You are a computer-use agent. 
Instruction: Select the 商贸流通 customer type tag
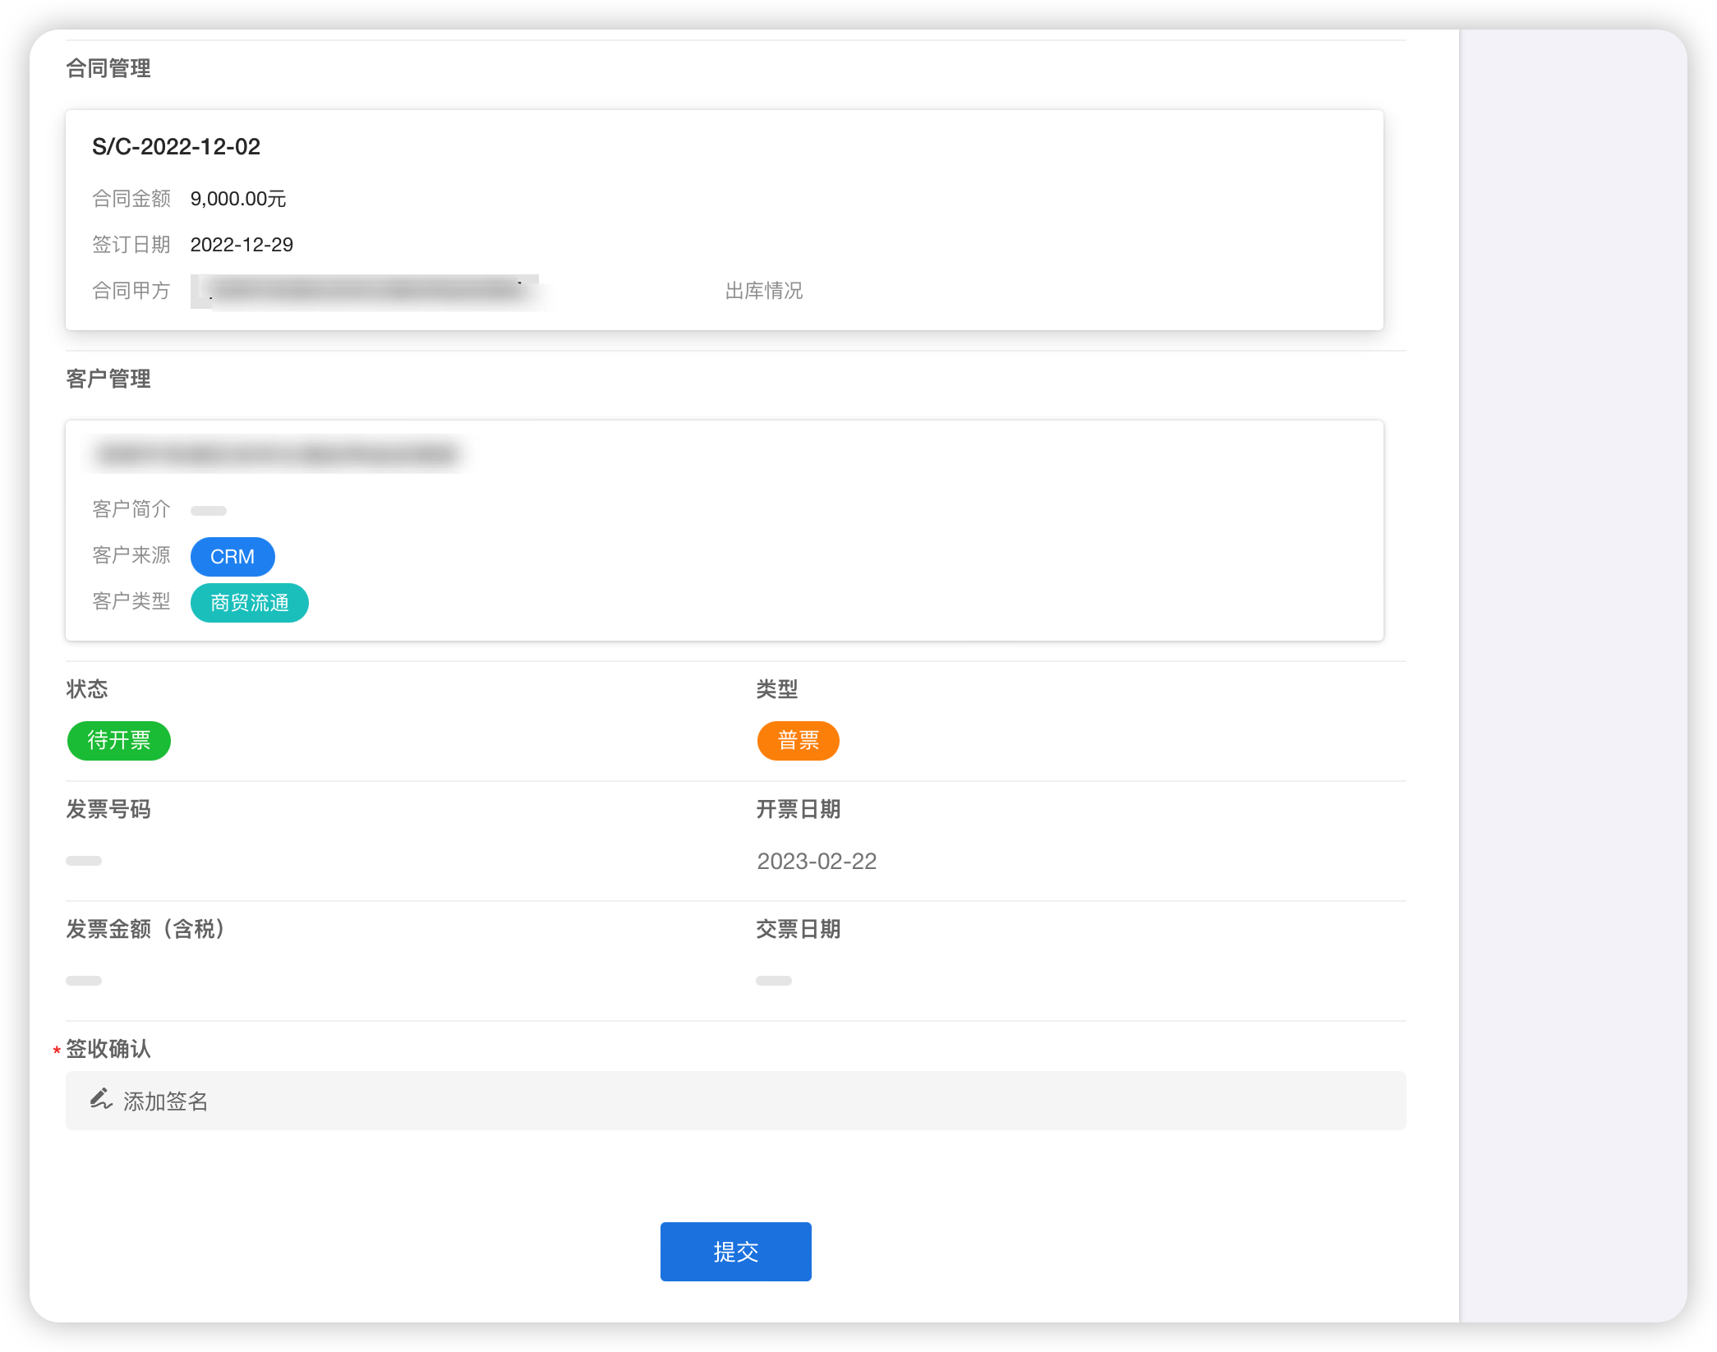pyautogui.click(x=249, y=603)
